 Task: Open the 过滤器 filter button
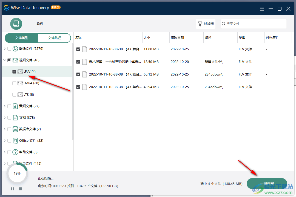206,24
